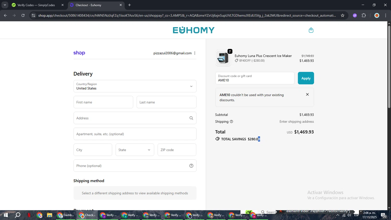The width and height of the screenshot is (391, 220).
Task: Open tab search dropdown arrow
Action: (5, 5)
